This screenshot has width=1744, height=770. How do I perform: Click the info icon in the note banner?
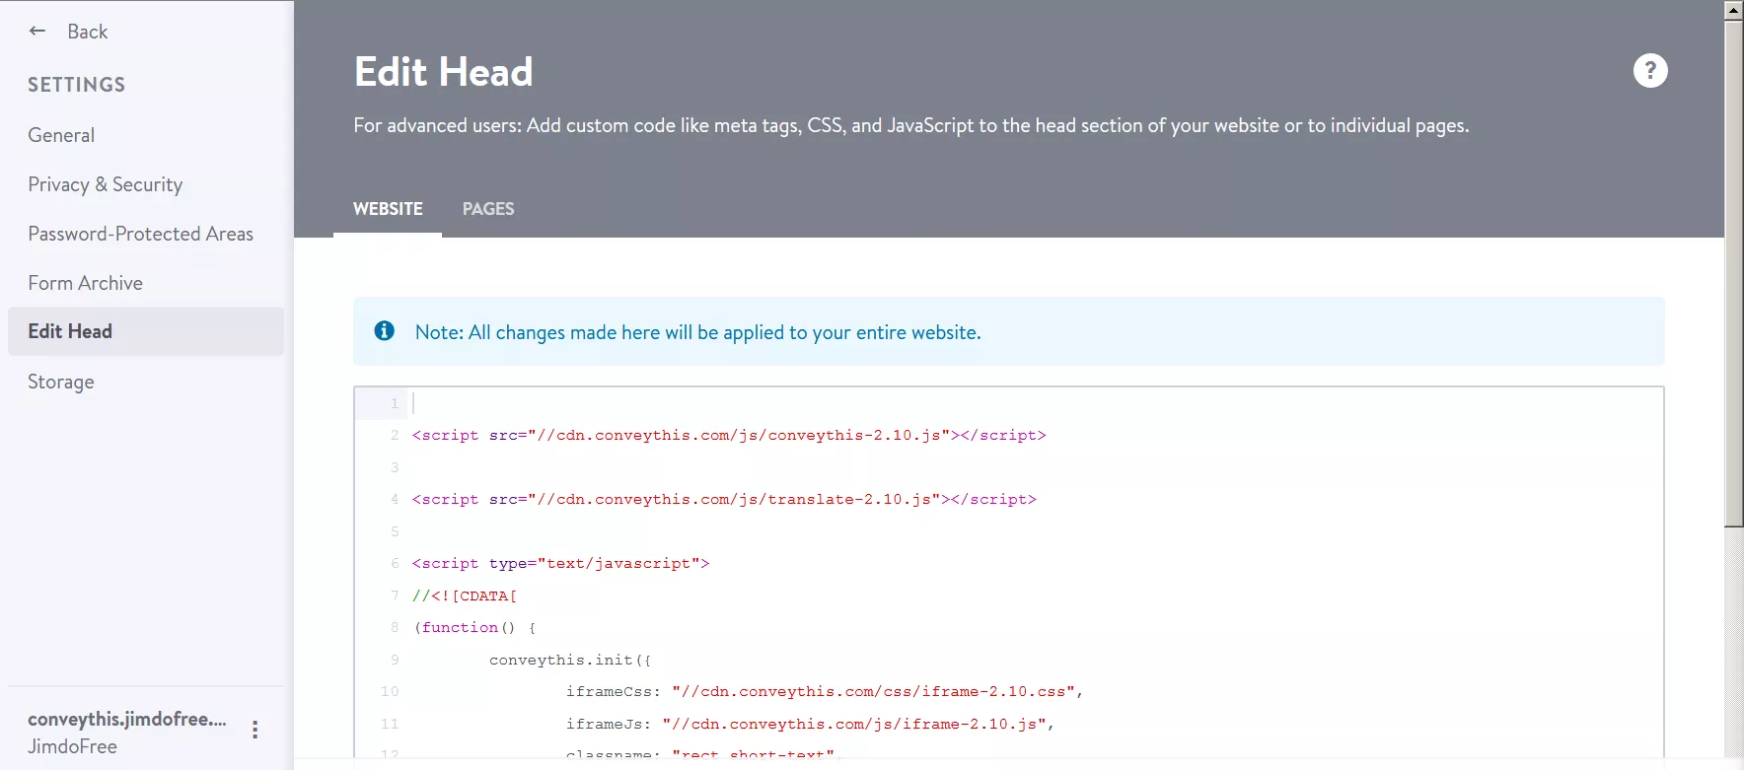click(x=385, y=331)
